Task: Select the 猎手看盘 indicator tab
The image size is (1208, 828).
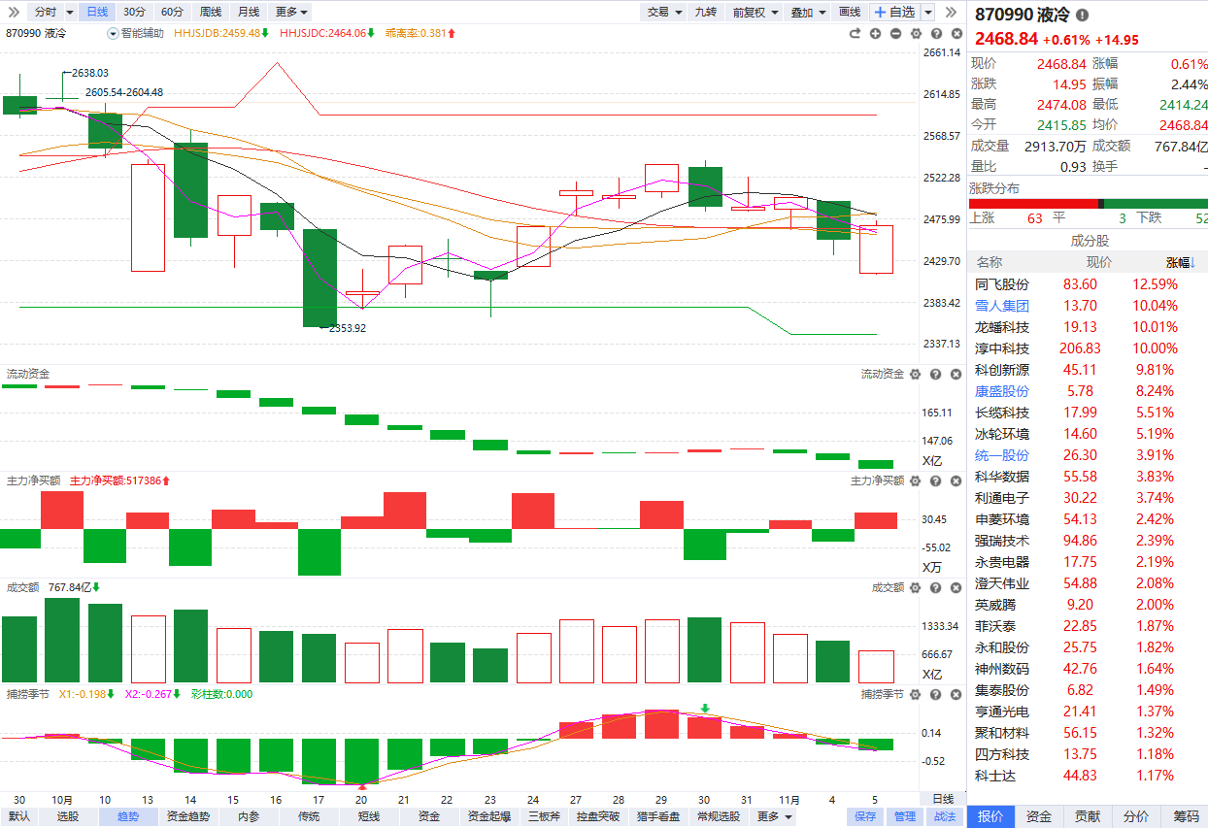Action: point(660,816)
